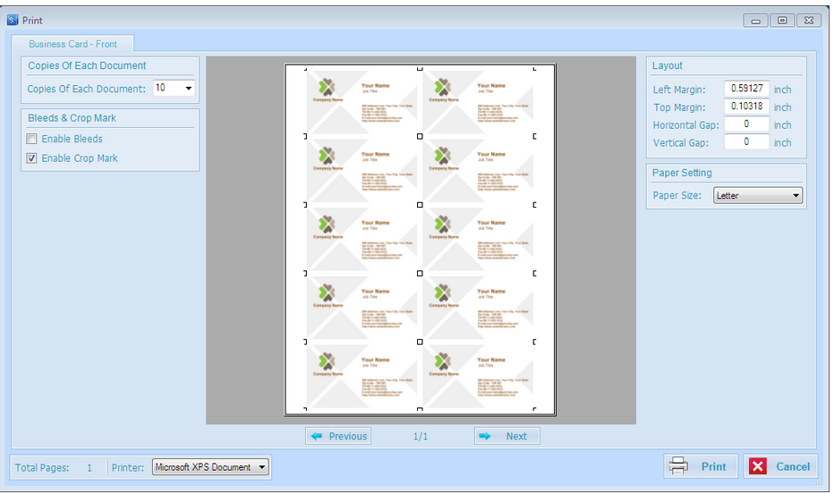Click the application icon in title bar

coord(13,21)
